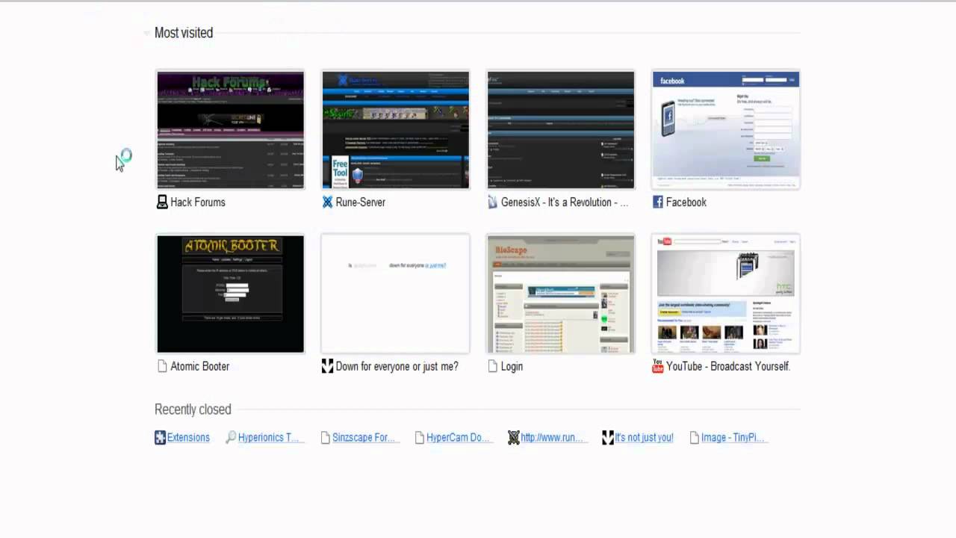This screenshot has width=956, height=538.
Task: Open the Atomic Booter title link
Action: 200,366
